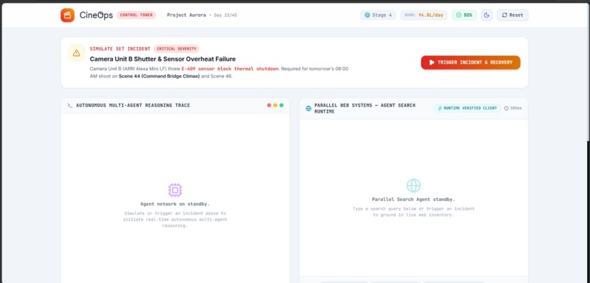Click Parallel Web Systems panel title

point(365,108)
